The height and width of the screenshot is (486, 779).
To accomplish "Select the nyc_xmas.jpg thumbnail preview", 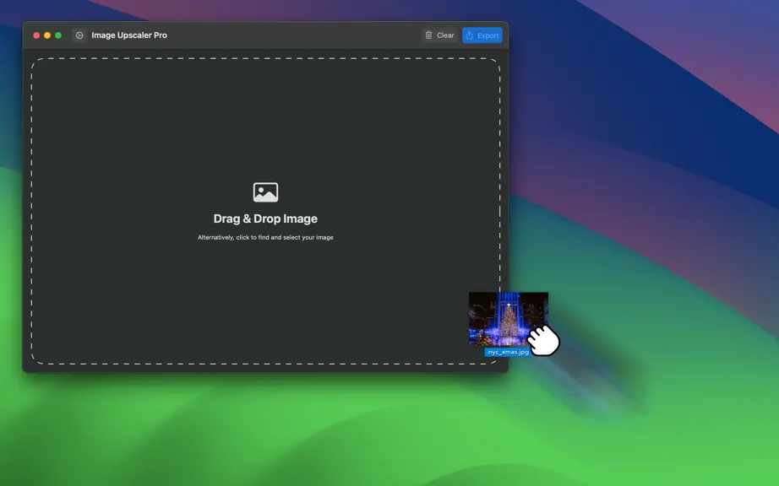I will [509, 318].
